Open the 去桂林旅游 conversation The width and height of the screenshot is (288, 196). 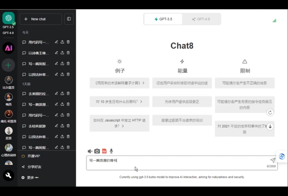(x=37, y=126)
